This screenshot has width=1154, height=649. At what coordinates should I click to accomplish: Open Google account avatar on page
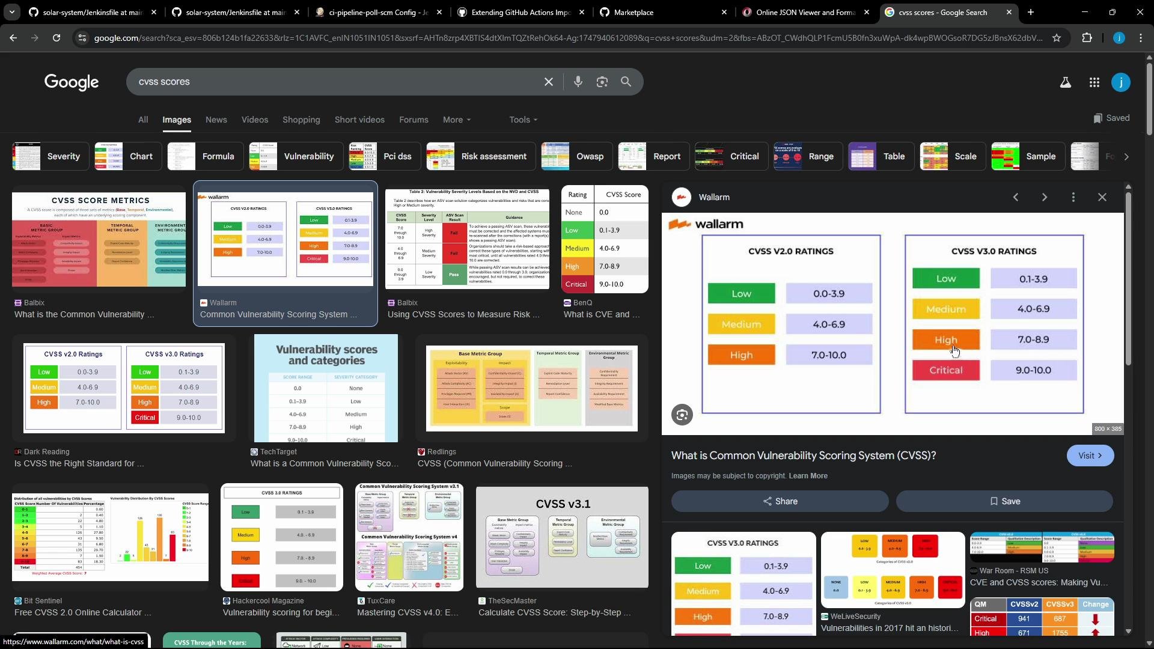click(1120, 82)
